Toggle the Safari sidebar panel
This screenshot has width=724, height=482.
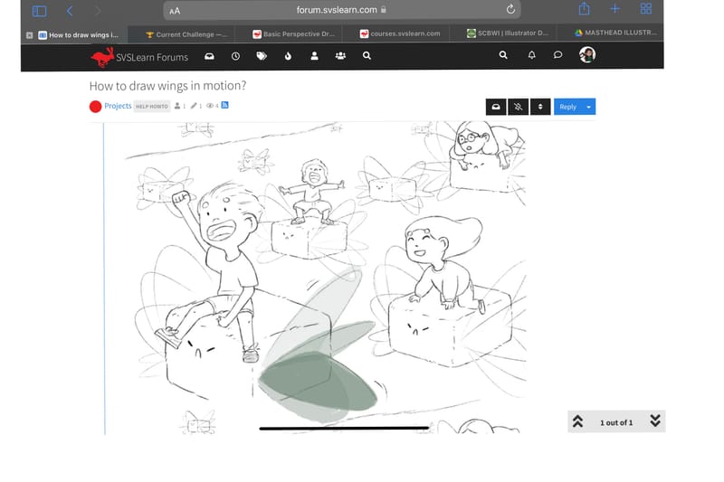click(39, 10)
